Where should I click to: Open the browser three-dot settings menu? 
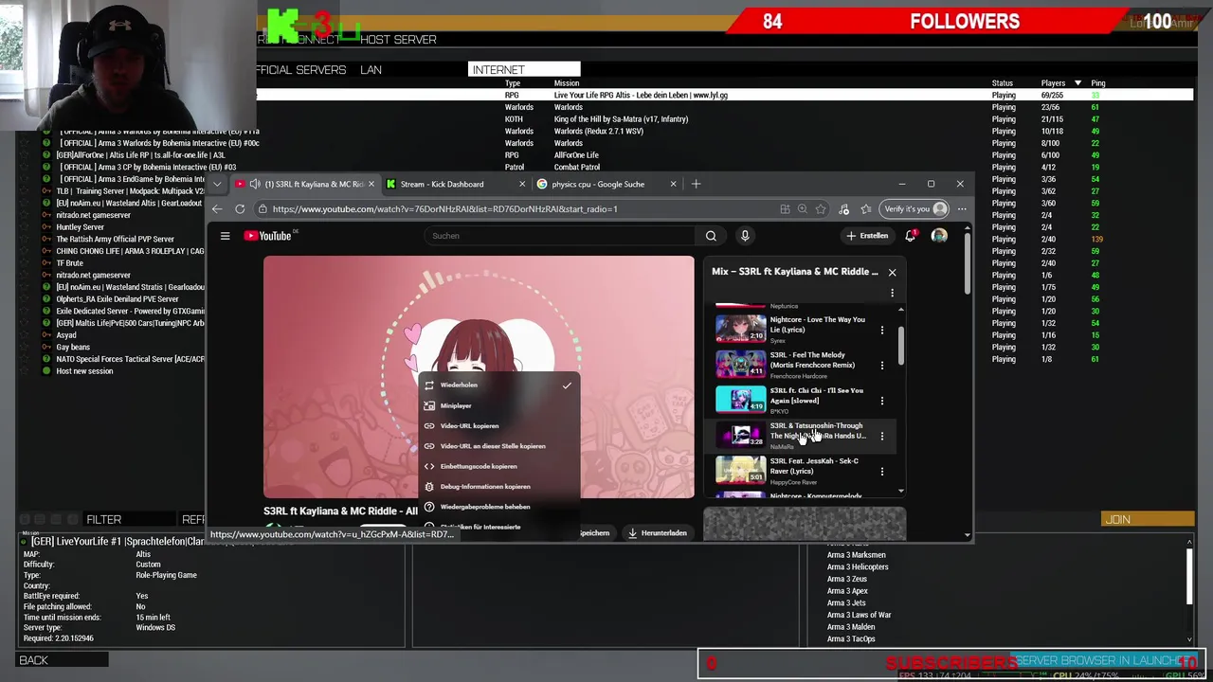pyautogui.click(x=962, y=209)
